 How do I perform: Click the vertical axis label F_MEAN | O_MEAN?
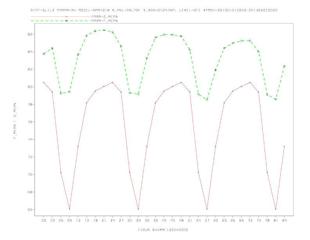[x=15, y=121]
